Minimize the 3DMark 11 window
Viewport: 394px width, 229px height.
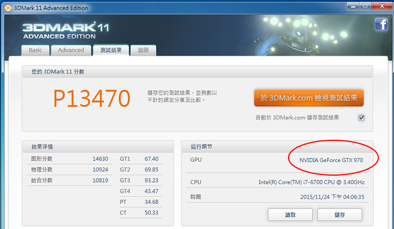click(x=353, y=6)
